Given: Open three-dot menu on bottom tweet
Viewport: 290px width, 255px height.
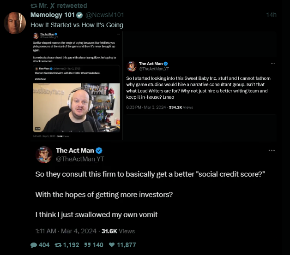Looking at the screenshot, I should (x=272, y=151).
